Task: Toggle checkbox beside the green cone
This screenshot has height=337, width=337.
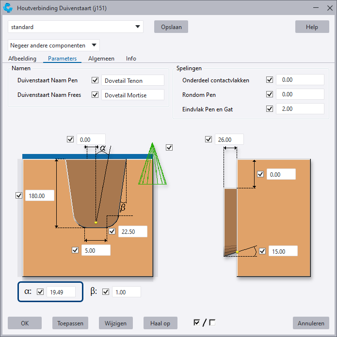Action: pos(169,147)
